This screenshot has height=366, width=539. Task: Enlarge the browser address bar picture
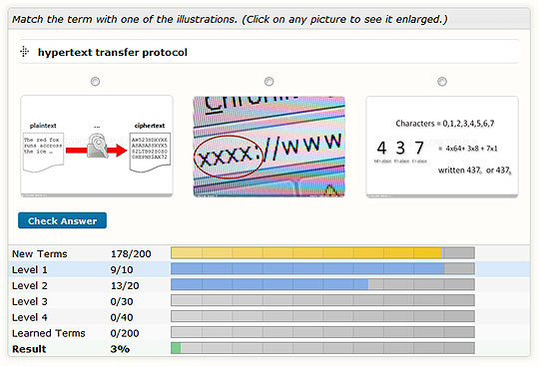pos(269,147)
